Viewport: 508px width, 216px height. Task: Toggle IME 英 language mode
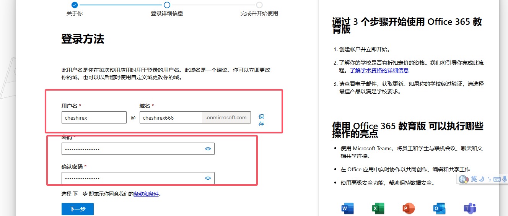(474, 179)
